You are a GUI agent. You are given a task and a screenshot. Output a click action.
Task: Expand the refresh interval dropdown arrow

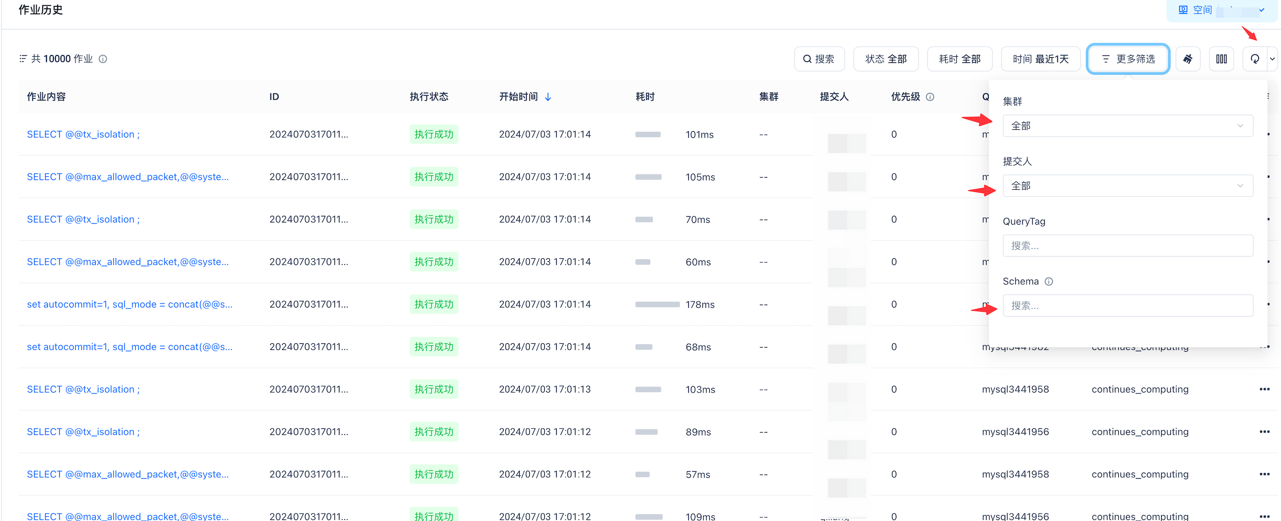click(x=1272, y=59)
